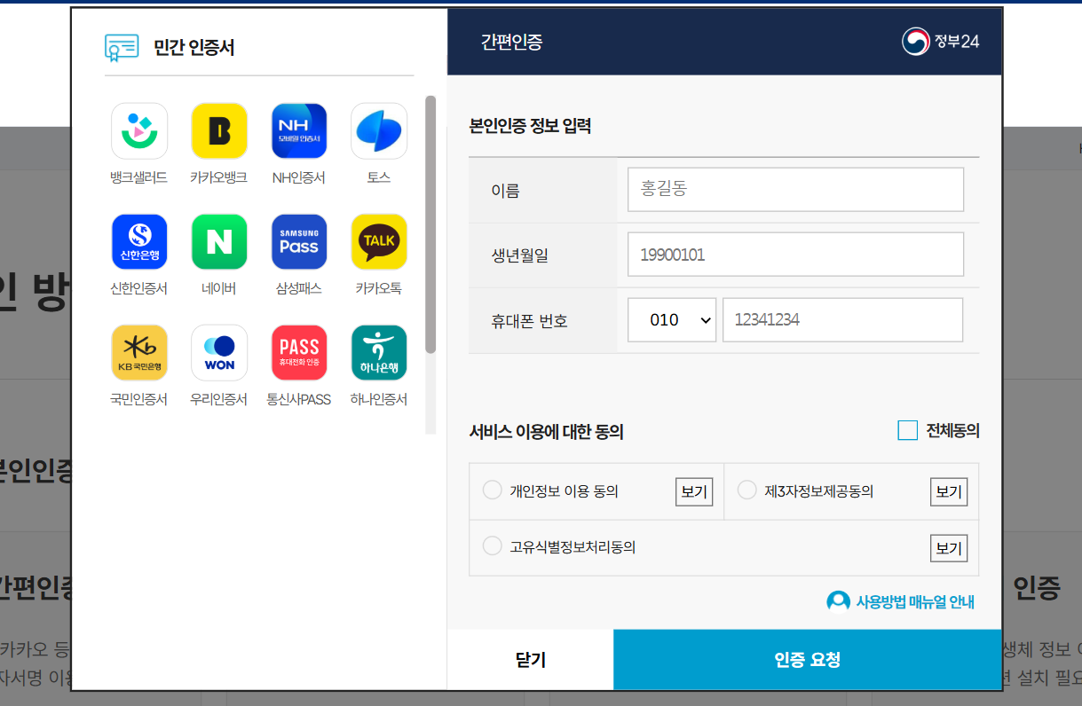Select the 개인정보 이용 동의 radio button
This screenshot has width=1082, height=706.
[492, 490]
